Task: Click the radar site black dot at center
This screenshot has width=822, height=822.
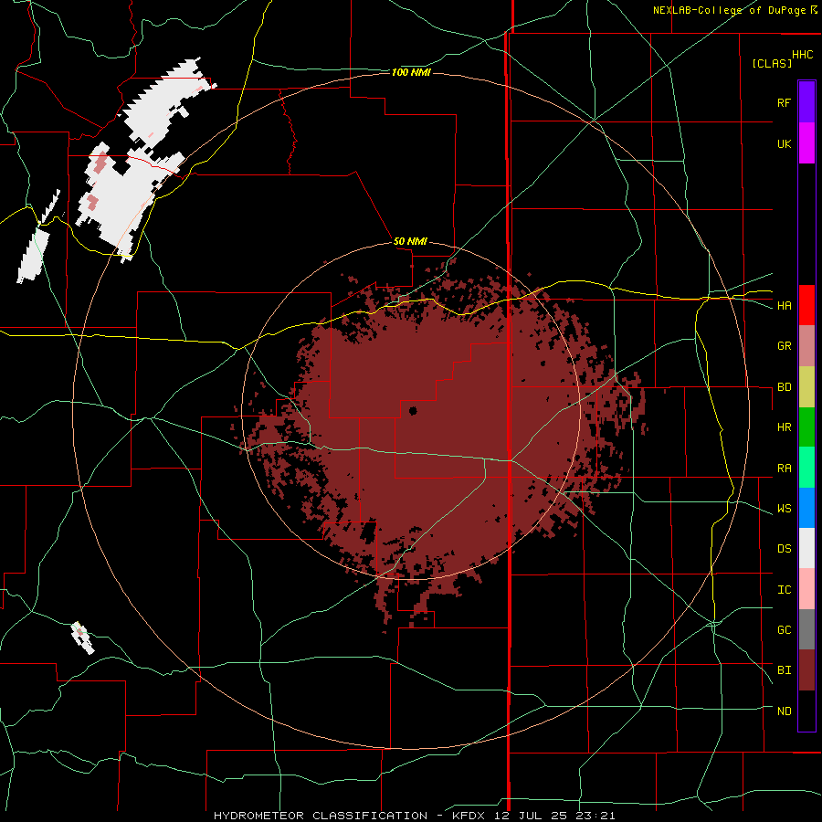Action: pyautogui.click(x=412, y=411)
